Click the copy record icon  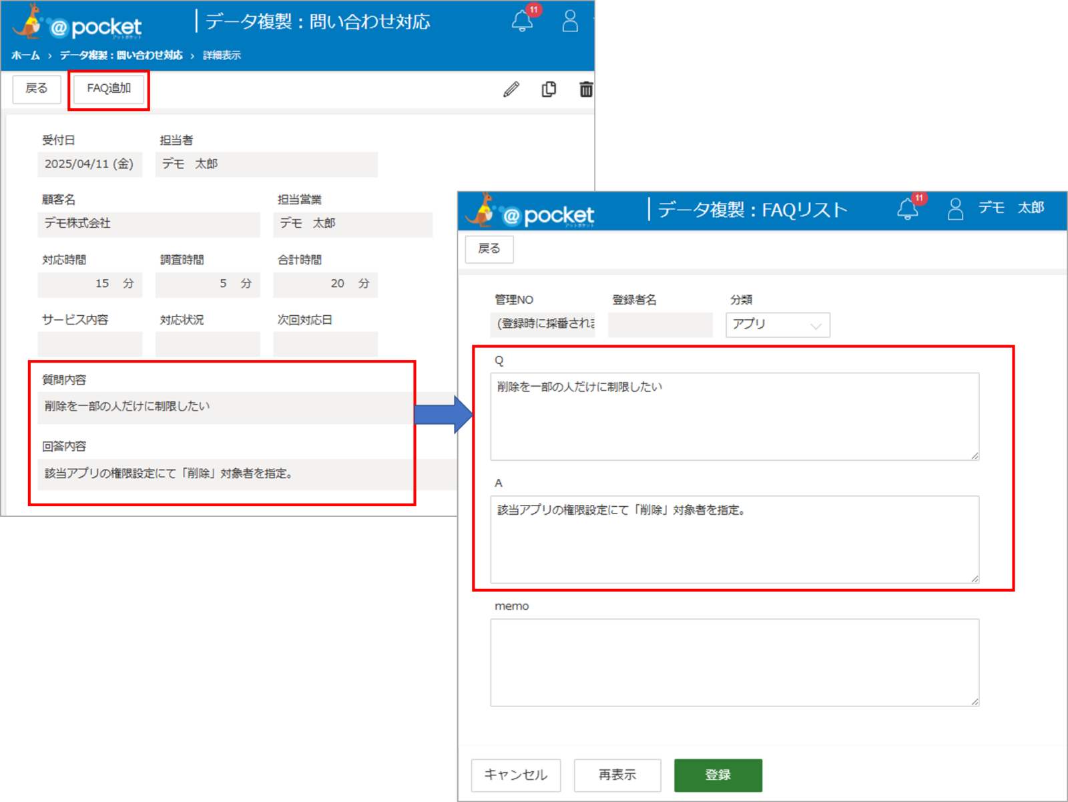point(549,89)
